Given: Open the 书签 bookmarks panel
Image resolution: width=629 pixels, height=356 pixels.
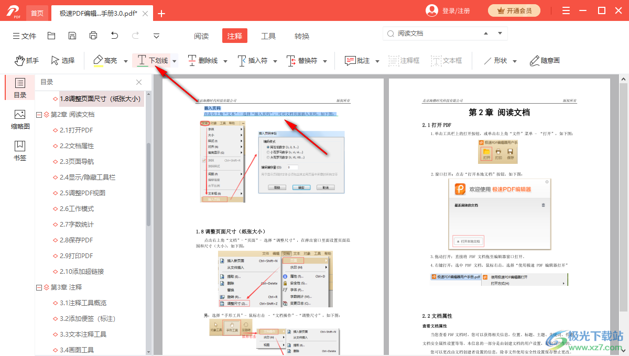Looking at the screenshot, I should click(x=20, y=151).
